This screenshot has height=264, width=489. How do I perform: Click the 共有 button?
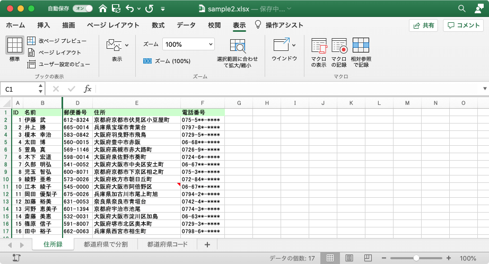coord(424,25)
